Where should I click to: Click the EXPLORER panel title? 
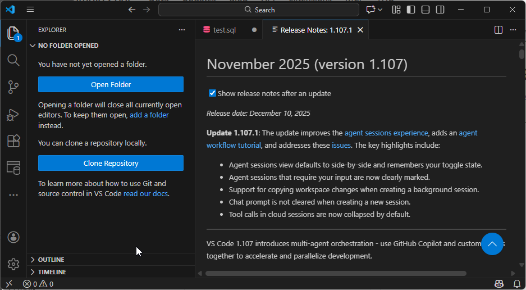tap(52, 30)
